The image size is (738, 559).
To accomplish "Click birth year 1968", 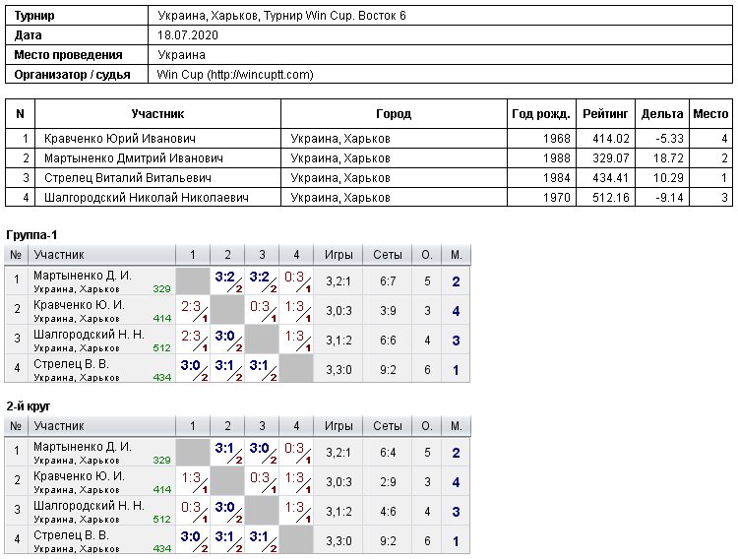I will [557, 139].
